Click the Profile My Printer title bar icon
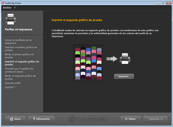This screenshot has height=127, width=173. point(3,3)
